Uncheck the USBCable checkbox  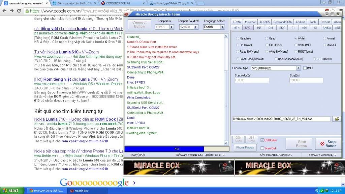262,140
